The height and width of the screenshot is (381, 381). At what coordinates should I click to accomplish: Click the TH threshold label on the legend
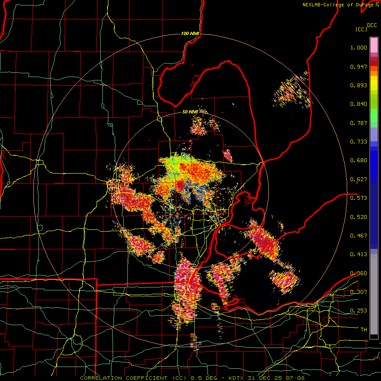[x=364, y=329]
